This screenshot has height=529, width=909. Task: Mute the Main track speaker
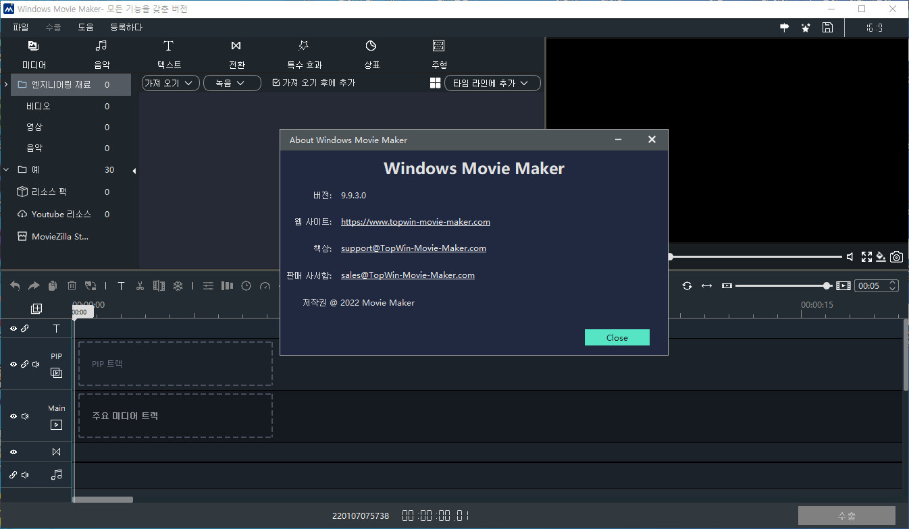pyautogui.click(x=25, y=416)
